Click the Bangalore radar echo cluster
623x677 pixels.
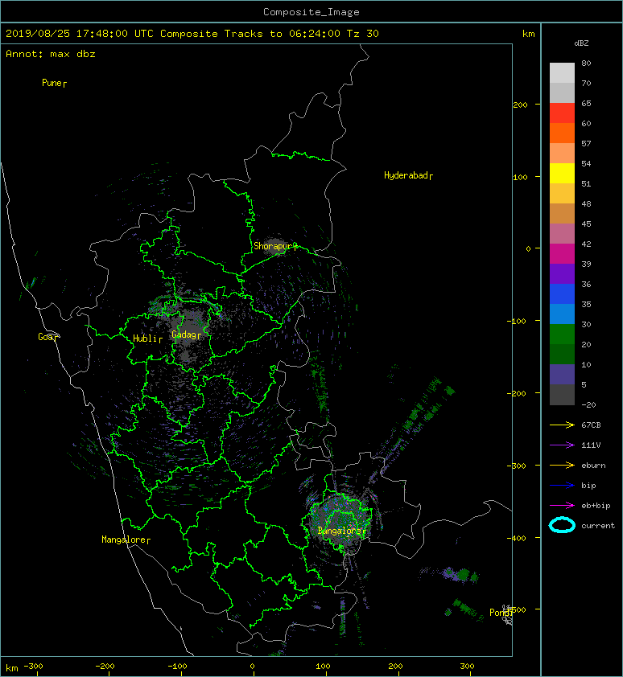341,519
